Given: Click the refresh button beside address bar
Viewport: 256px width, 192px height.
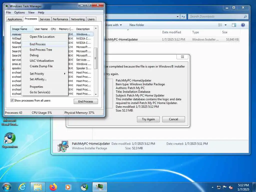Looking at the screenshot, I should click(183, 16).
